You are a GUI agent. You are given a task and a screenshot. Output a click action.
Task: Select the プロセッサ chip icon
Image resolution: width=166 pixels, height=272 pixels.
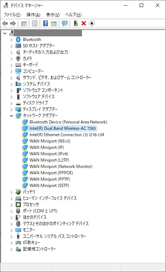click(18, 205)
